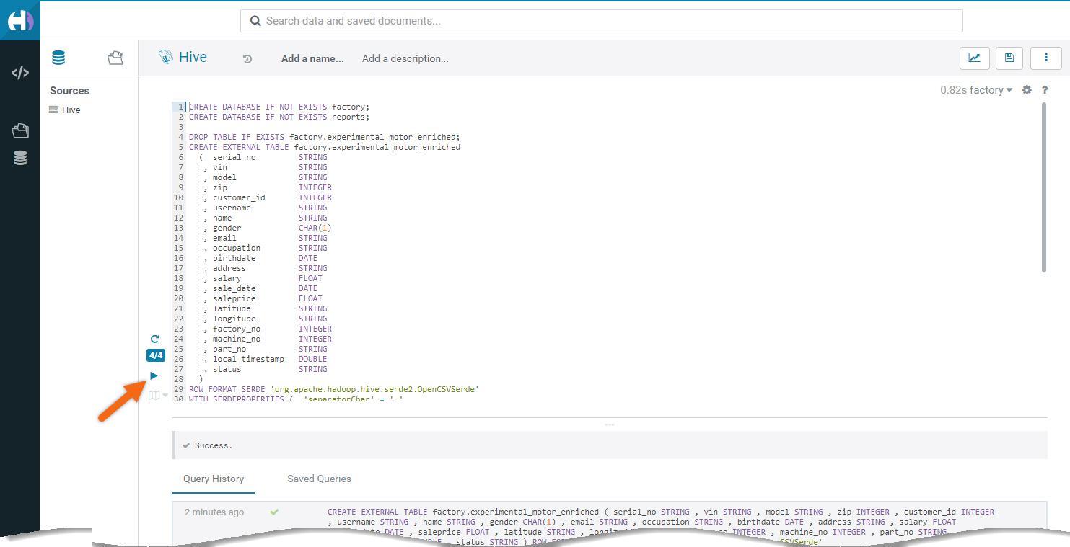Viewport: 1070px width, 547px height.
Task: Click the local_timestamp DOUBLE line
Action: click(265, 359)
